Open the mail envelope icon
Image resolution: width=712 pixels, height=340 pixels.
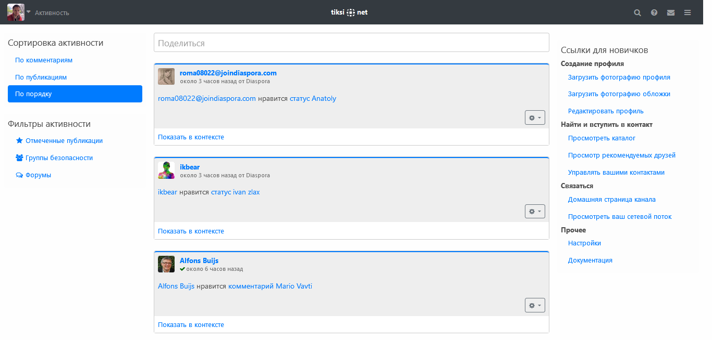[671, 12]
